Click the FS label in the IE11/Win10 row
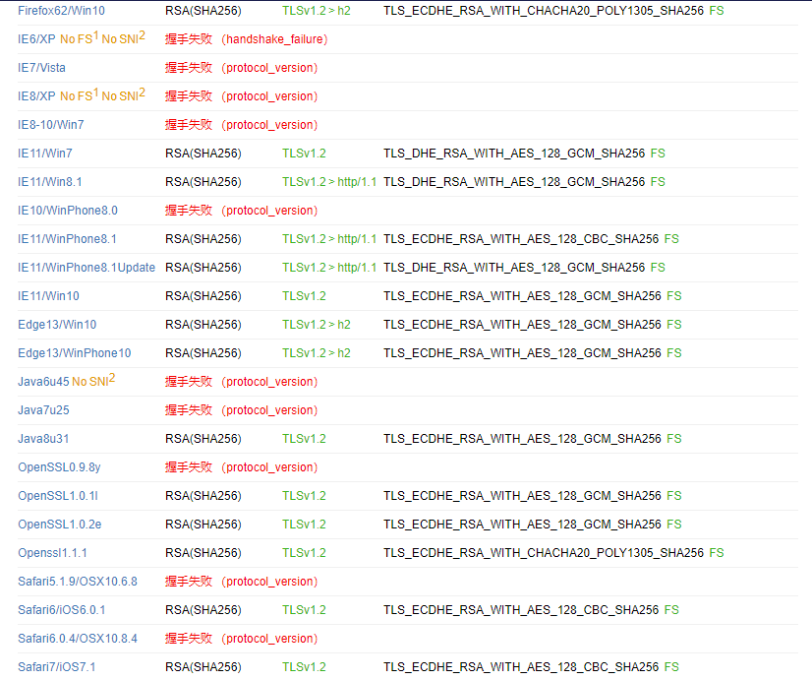Viewport: 812px width, 680px height. (674, 295)
